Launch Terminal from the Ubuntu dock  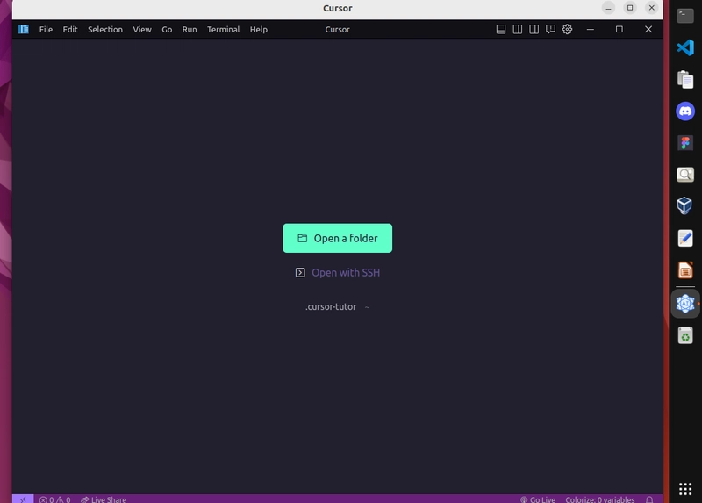coord(685,16)
